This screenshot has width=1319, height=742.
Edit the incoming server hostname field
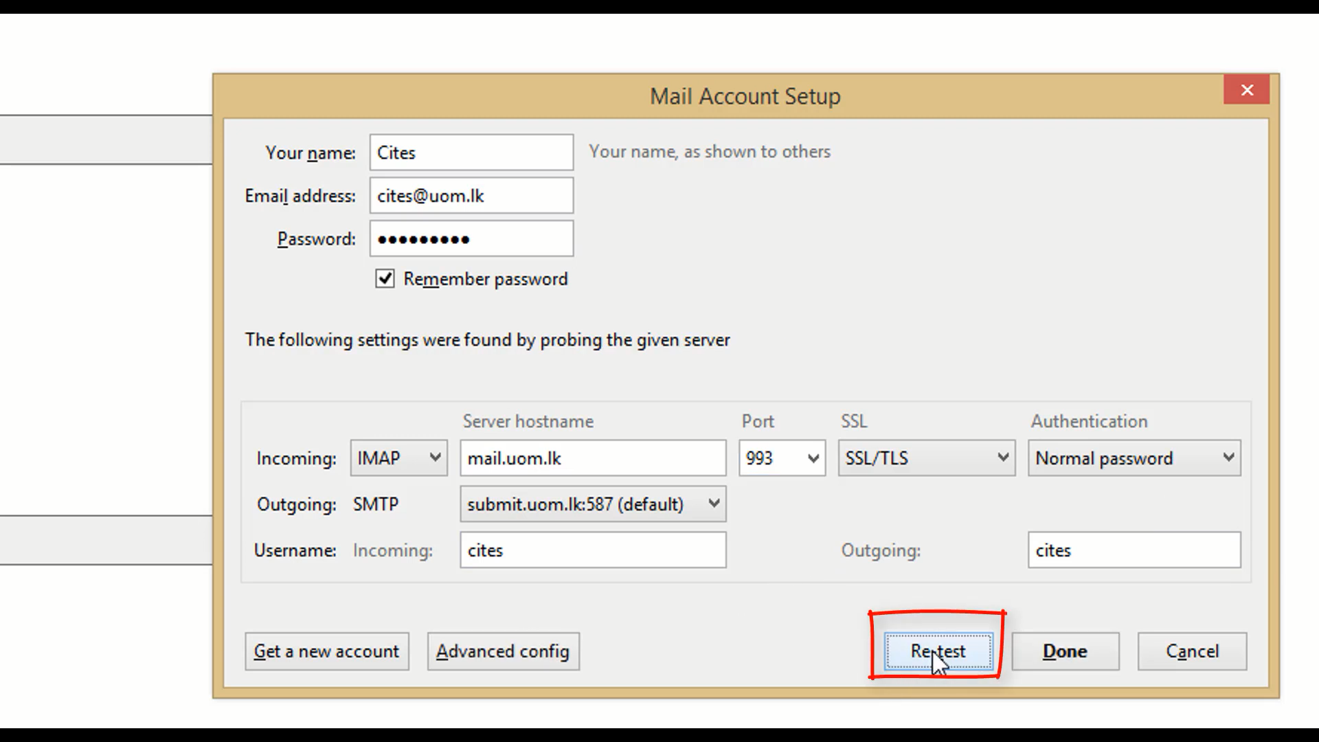click(x=592, y=458)
